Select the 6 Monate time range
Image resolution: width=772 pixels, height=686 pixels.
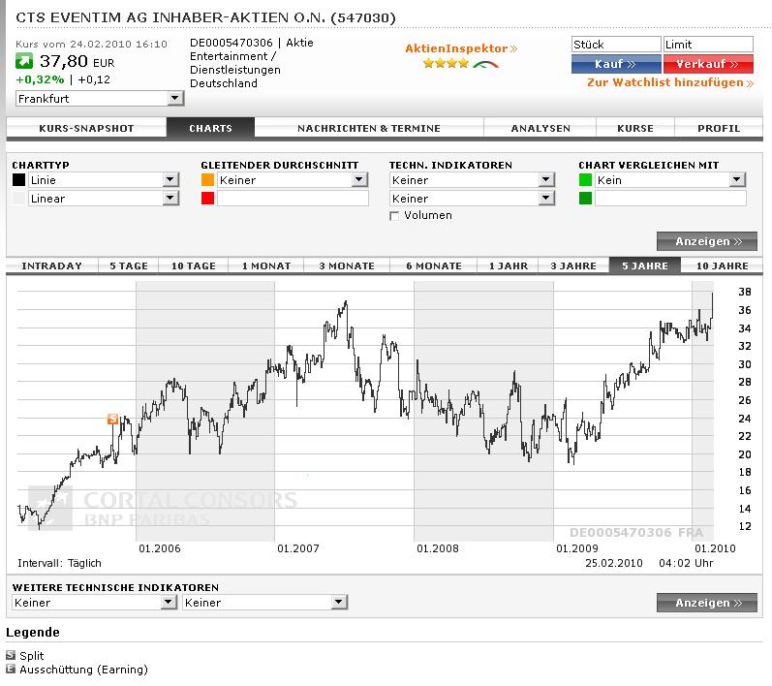coord(434,265)
